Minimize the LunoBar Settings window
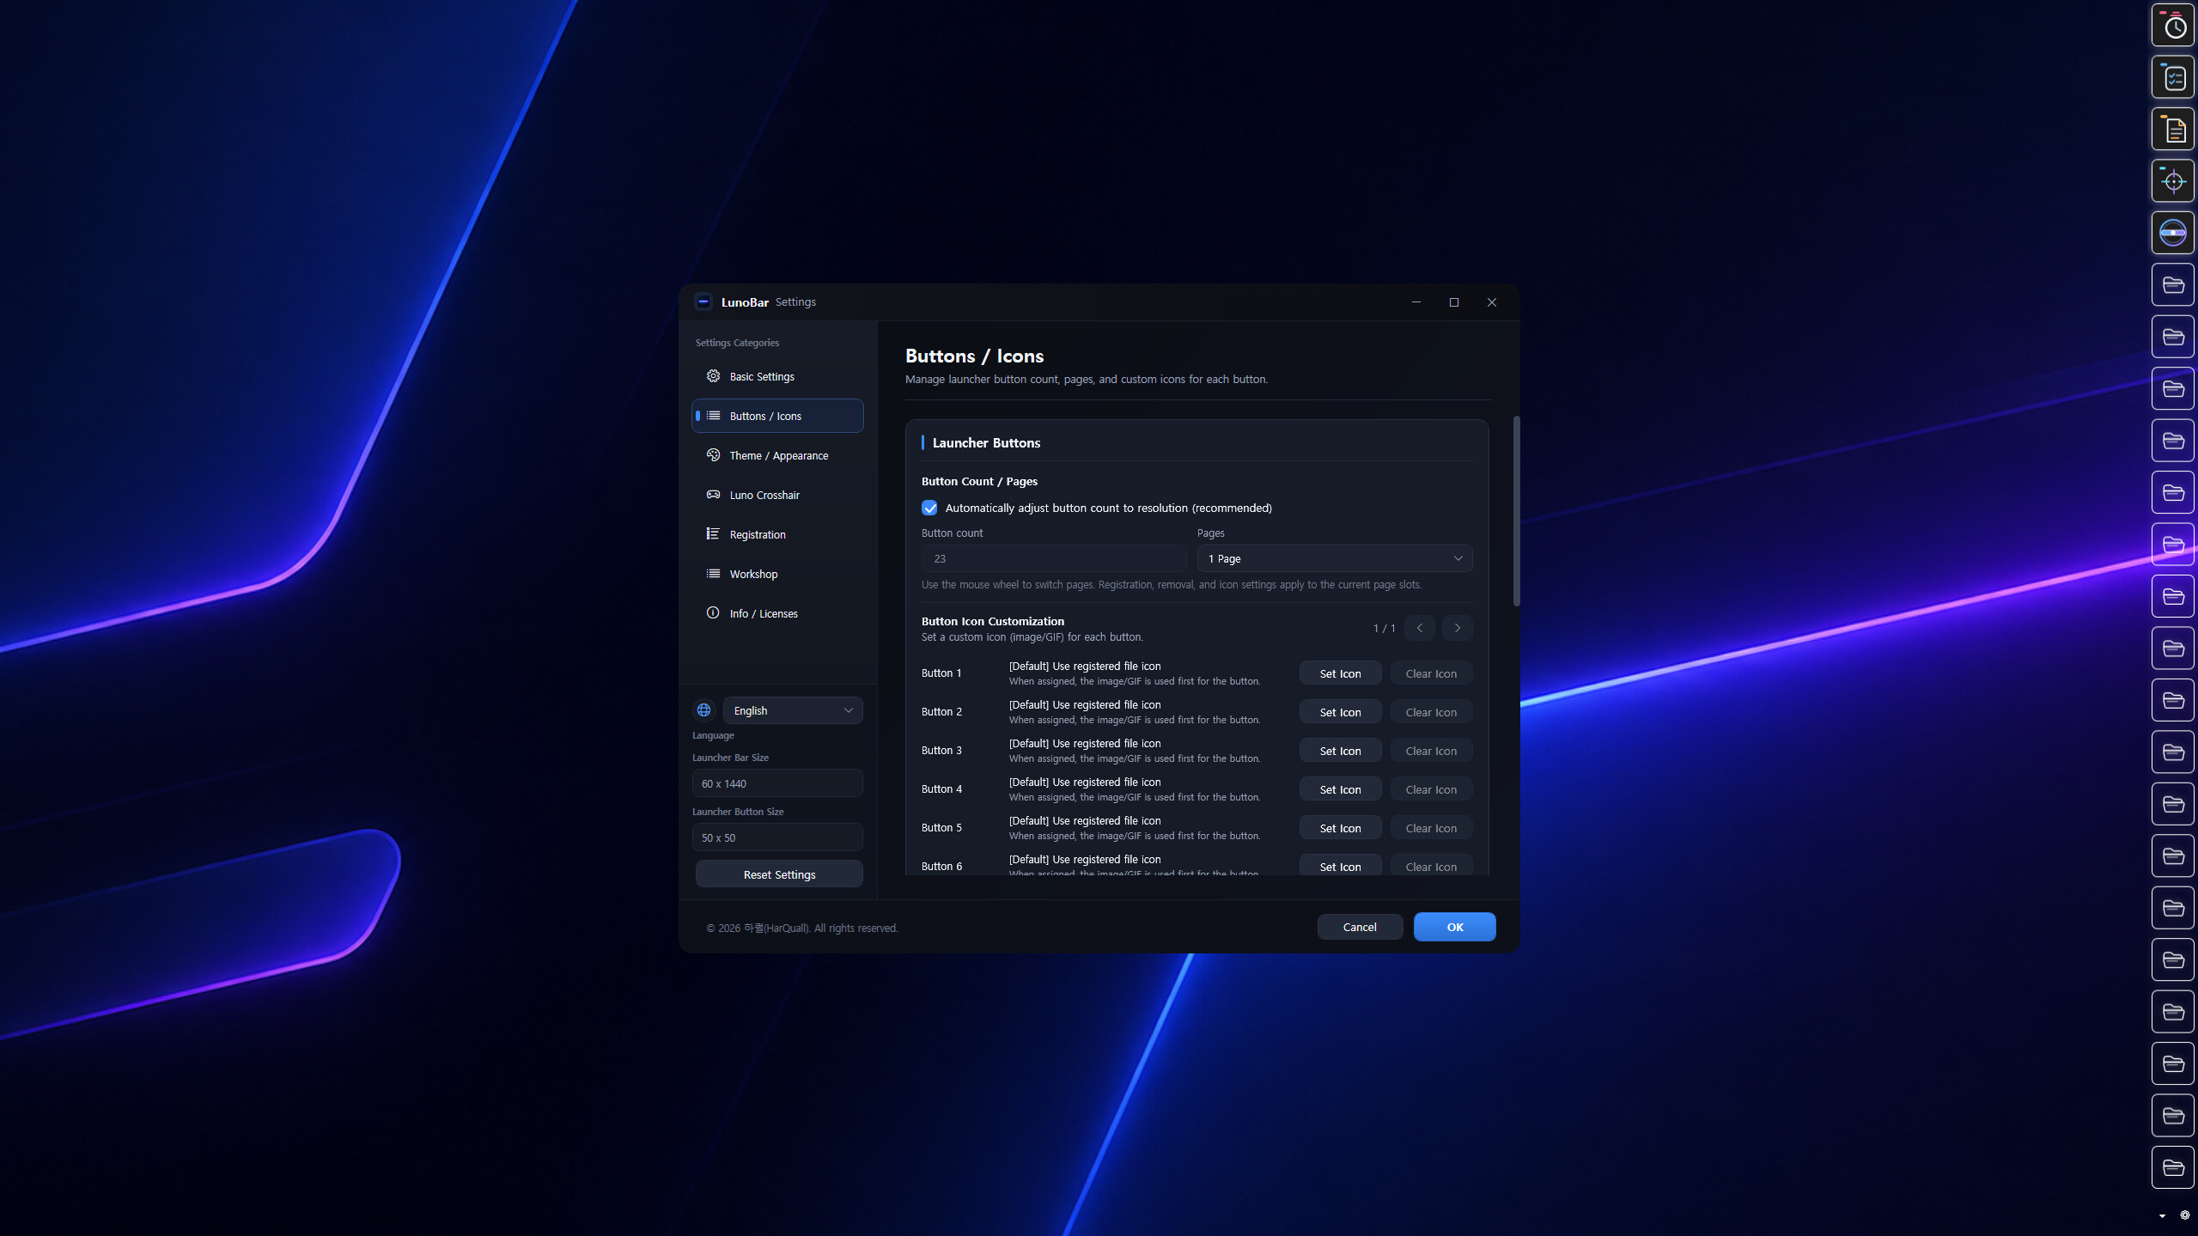 1416,302
